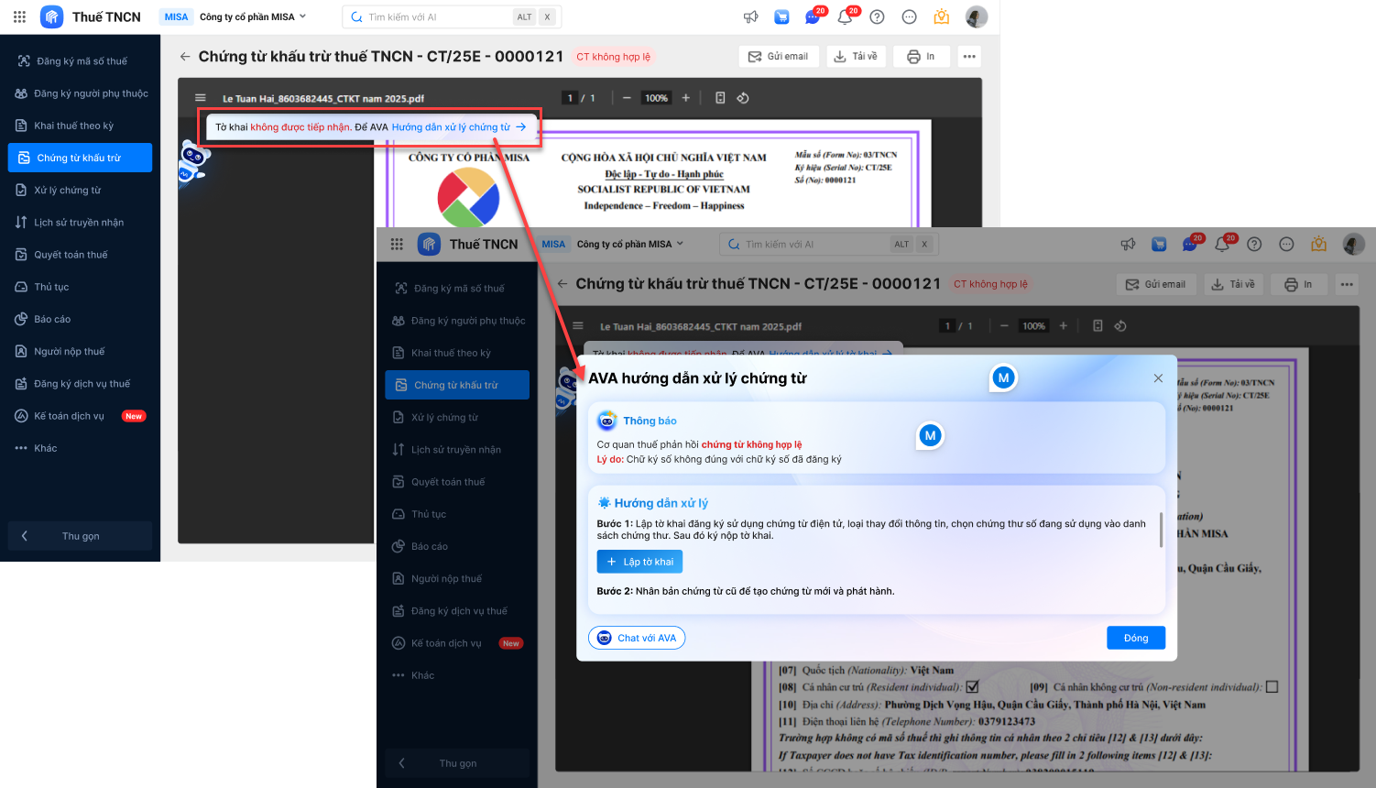Zoom out the PDF in the background window
Screen dimensions: 1376x788
627,98
